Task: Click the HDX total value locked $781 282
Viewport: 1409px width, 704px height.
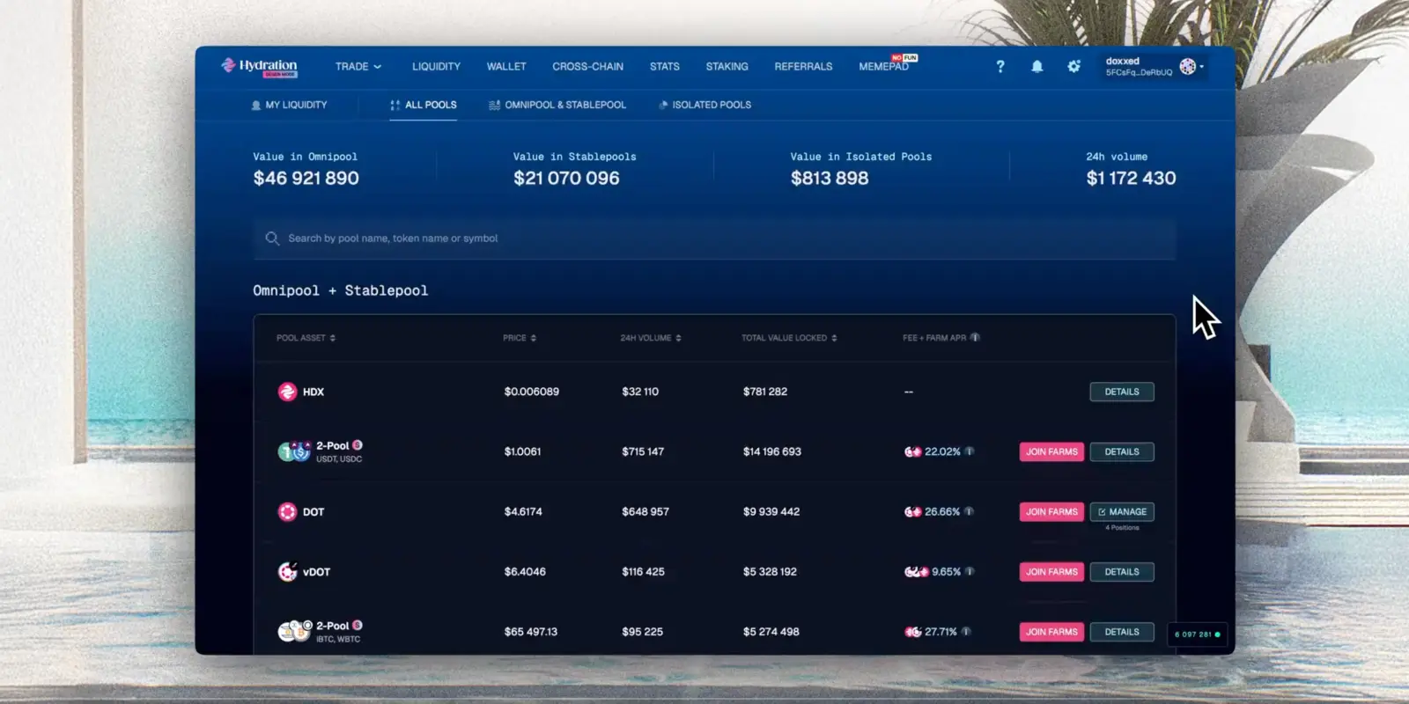Action: (765, 392)
